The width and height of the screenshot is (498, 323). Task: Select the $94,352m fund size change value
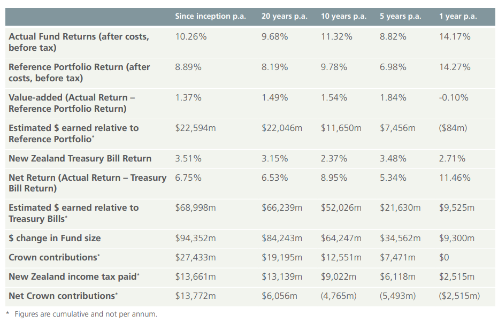pos(195,238)
